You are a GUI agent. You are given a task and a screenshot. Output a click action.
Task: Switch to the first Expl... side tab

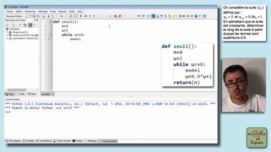[10, 94]
